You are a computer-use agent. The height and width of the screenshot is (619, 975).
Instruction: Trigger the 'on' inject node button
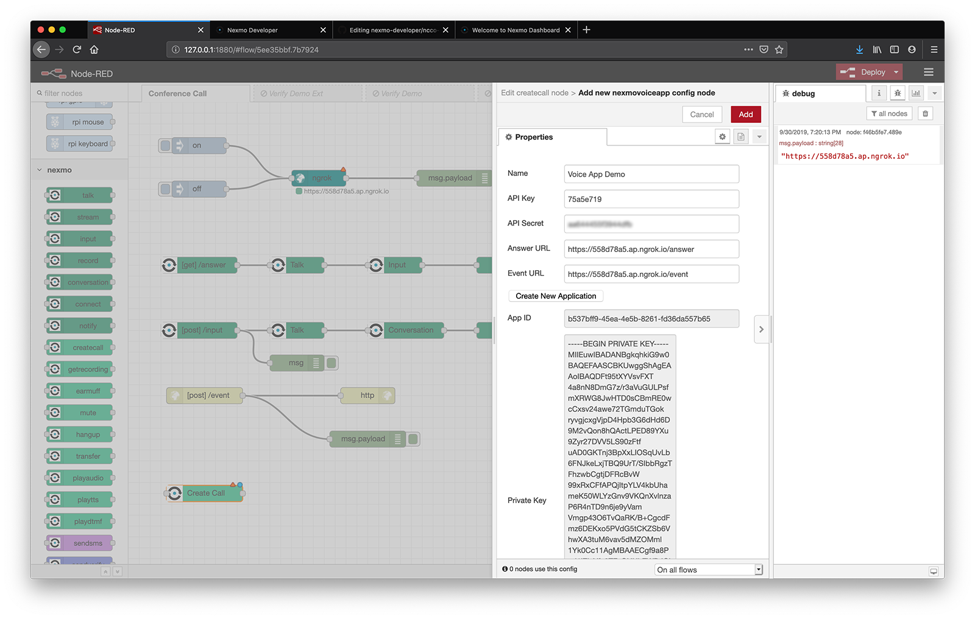(165, 145)
